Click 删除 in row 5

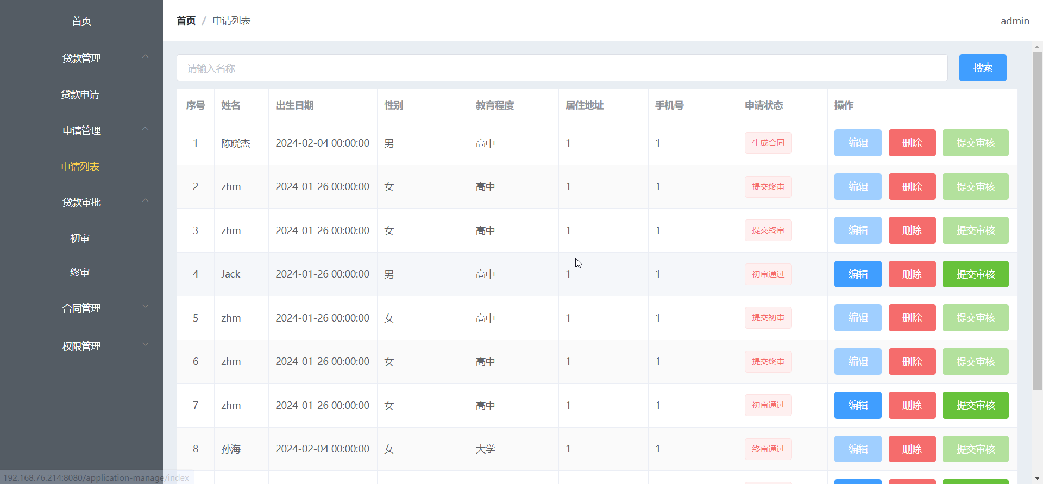click(912, 318)
